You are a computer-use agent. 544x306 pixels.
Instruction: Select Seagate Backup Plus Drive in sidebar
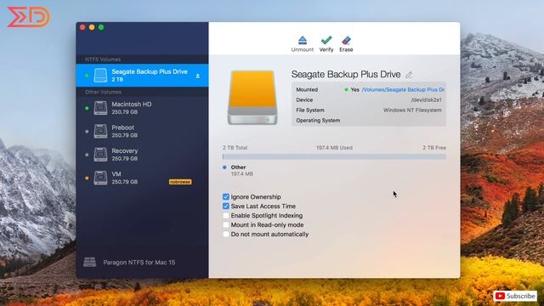tap(142, 76)
